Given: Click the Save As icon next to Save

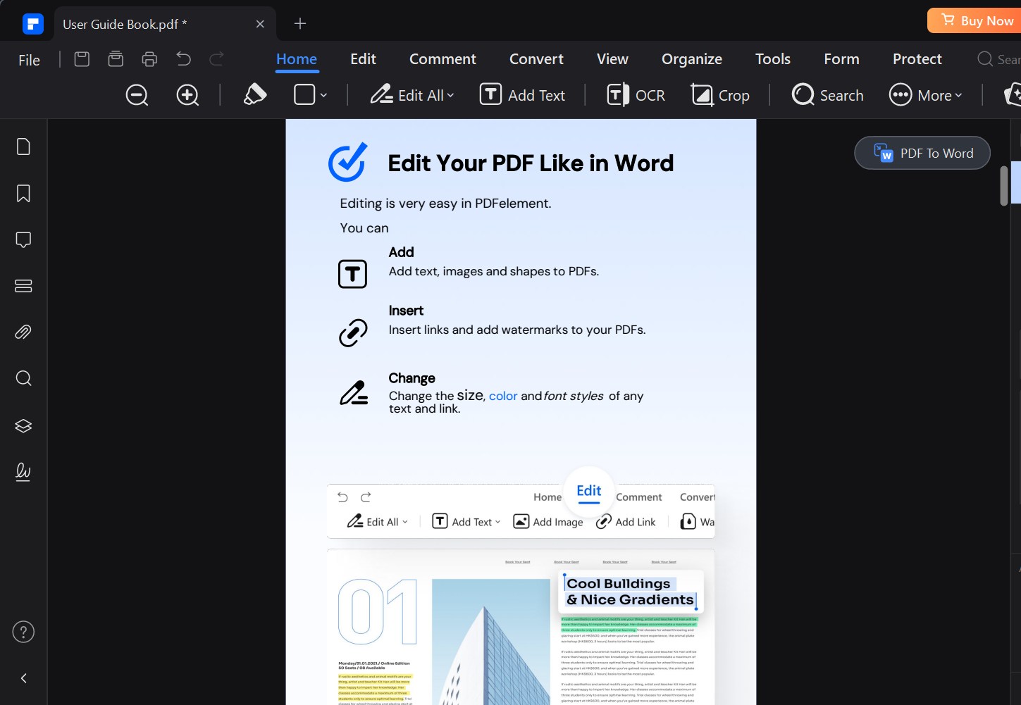Looking at the screenshot, I should click(116, 59).
